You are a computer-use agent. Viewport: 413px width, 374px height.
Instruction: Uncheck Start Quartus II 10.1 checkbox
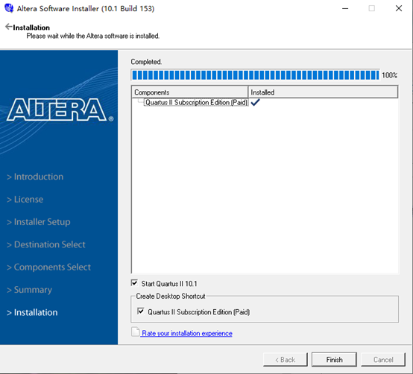click(134, 283)
